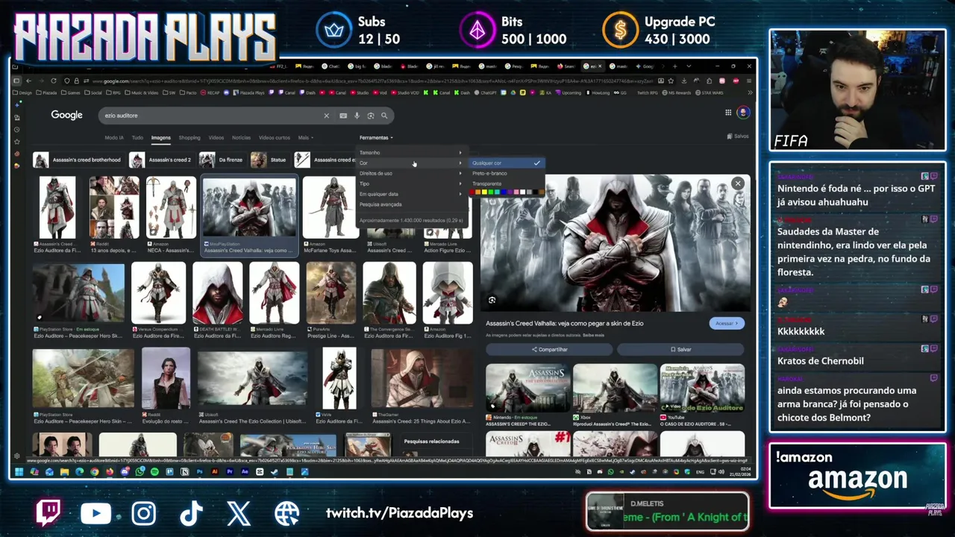Choose the 'Transparente' color filter

pos(487,183)
